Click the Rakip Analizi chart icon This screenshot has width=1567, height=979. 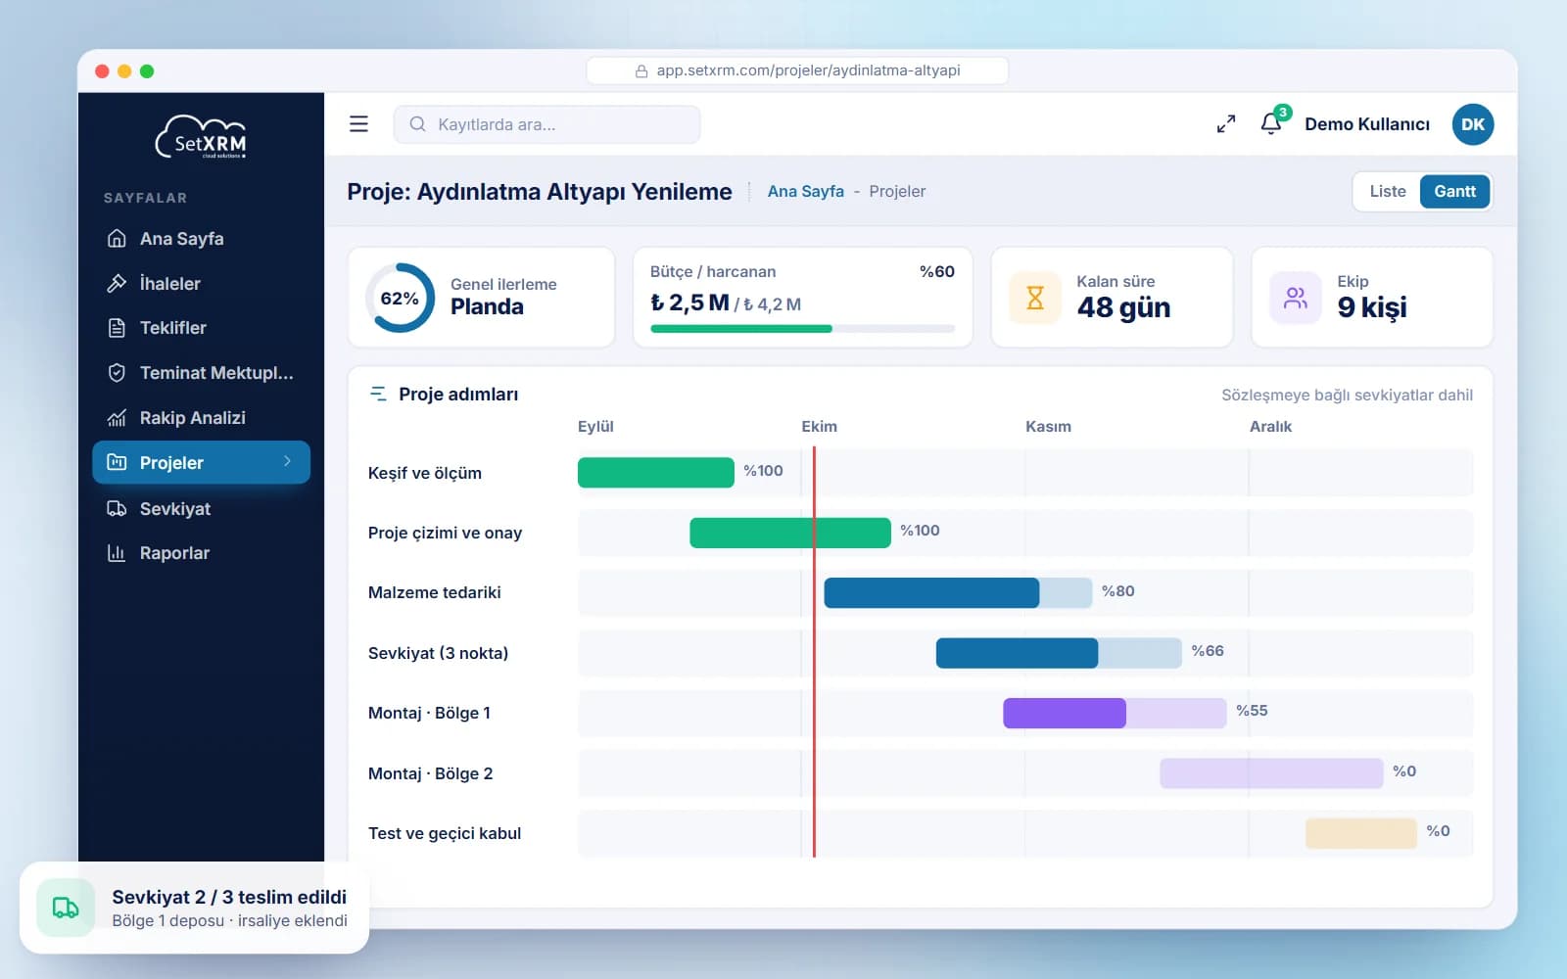[x=117, y=418]
